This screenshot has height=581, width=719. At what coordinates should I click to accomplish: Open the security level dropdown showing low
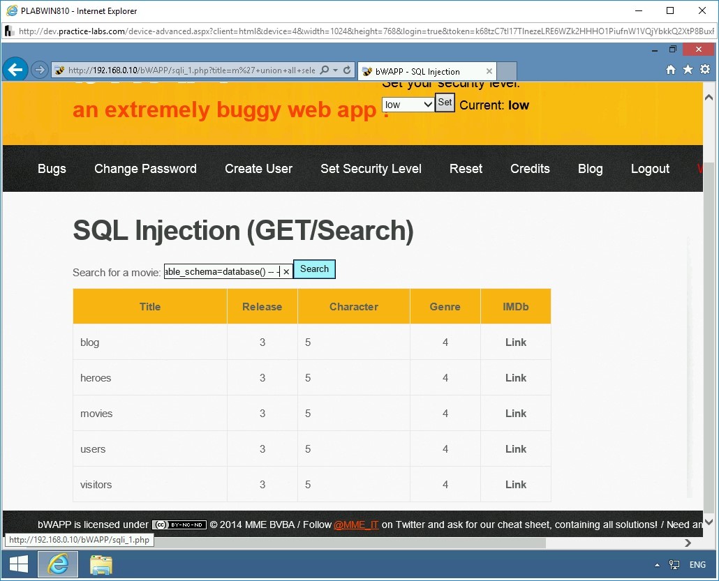[407, 104]
